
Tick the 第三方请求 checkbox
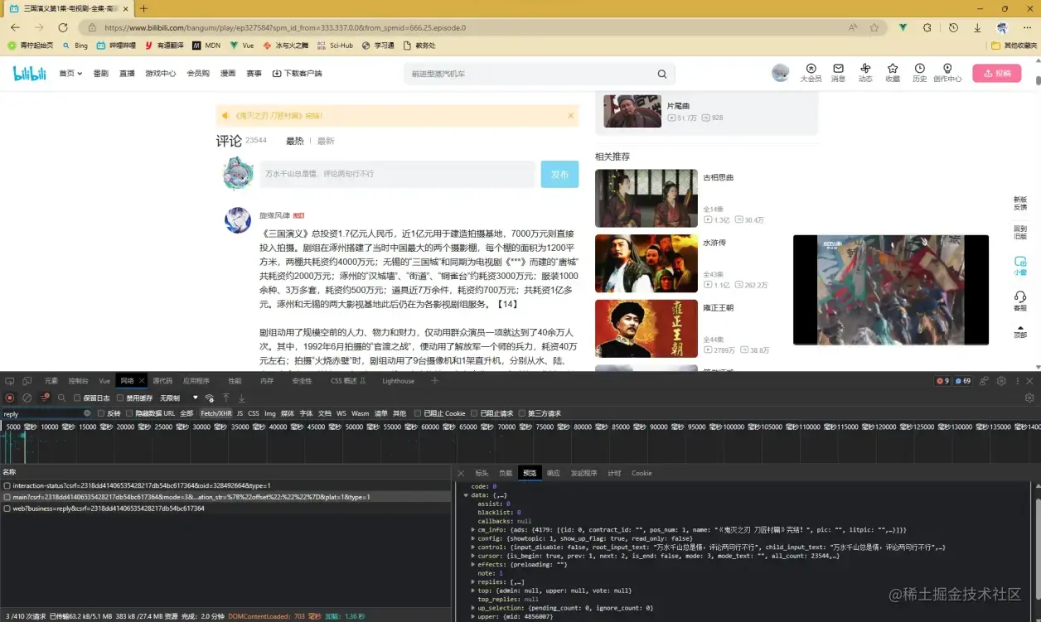point(521,413)
